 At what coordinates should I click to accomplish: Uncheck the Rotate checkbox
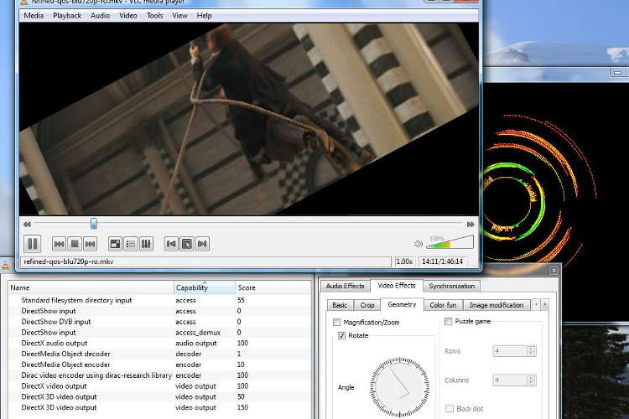coord(342,336)
